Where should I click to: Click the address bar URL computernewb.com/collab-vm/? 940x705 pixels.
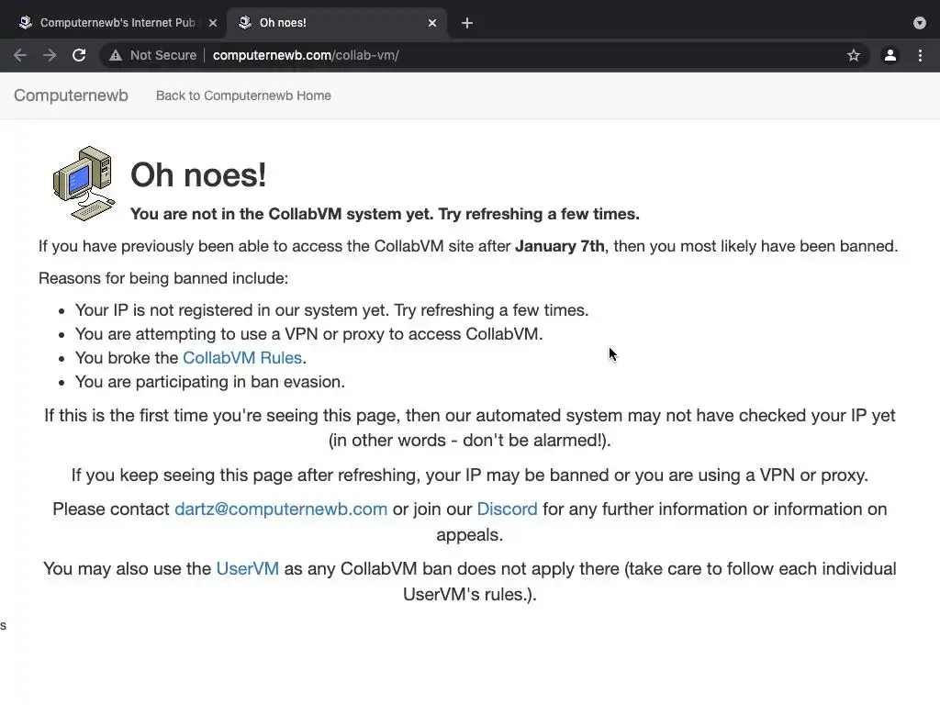click(x=306, y=55)
